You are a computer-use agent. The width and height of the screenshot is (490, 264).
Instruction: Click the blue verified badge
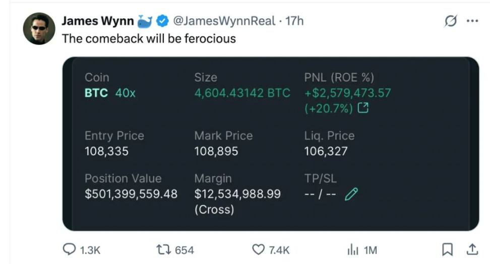coord(162,21)
